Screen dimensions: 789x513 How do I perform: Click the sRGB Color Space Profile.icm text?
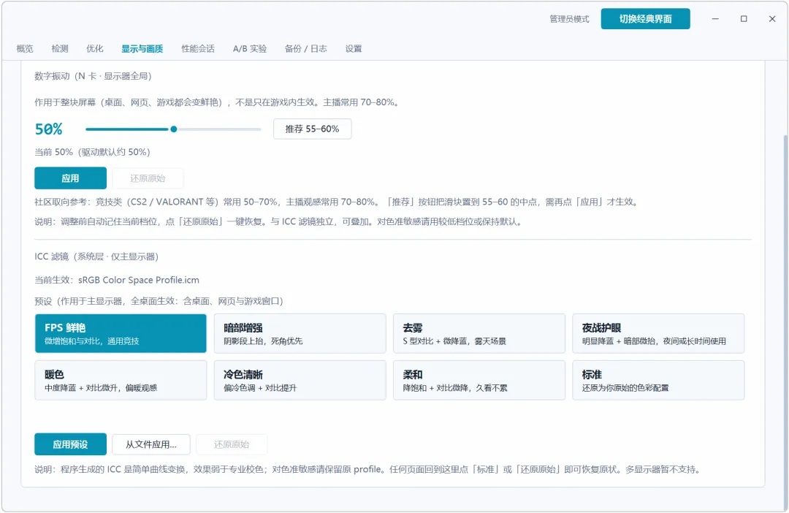[138, 280]
